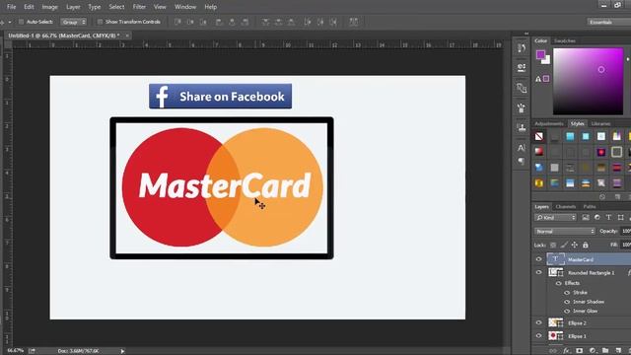The height and width of the screenshot is (355, 631).
Task: Apply the Default Style (None) swatch
Action: click(x=539, y=136)
